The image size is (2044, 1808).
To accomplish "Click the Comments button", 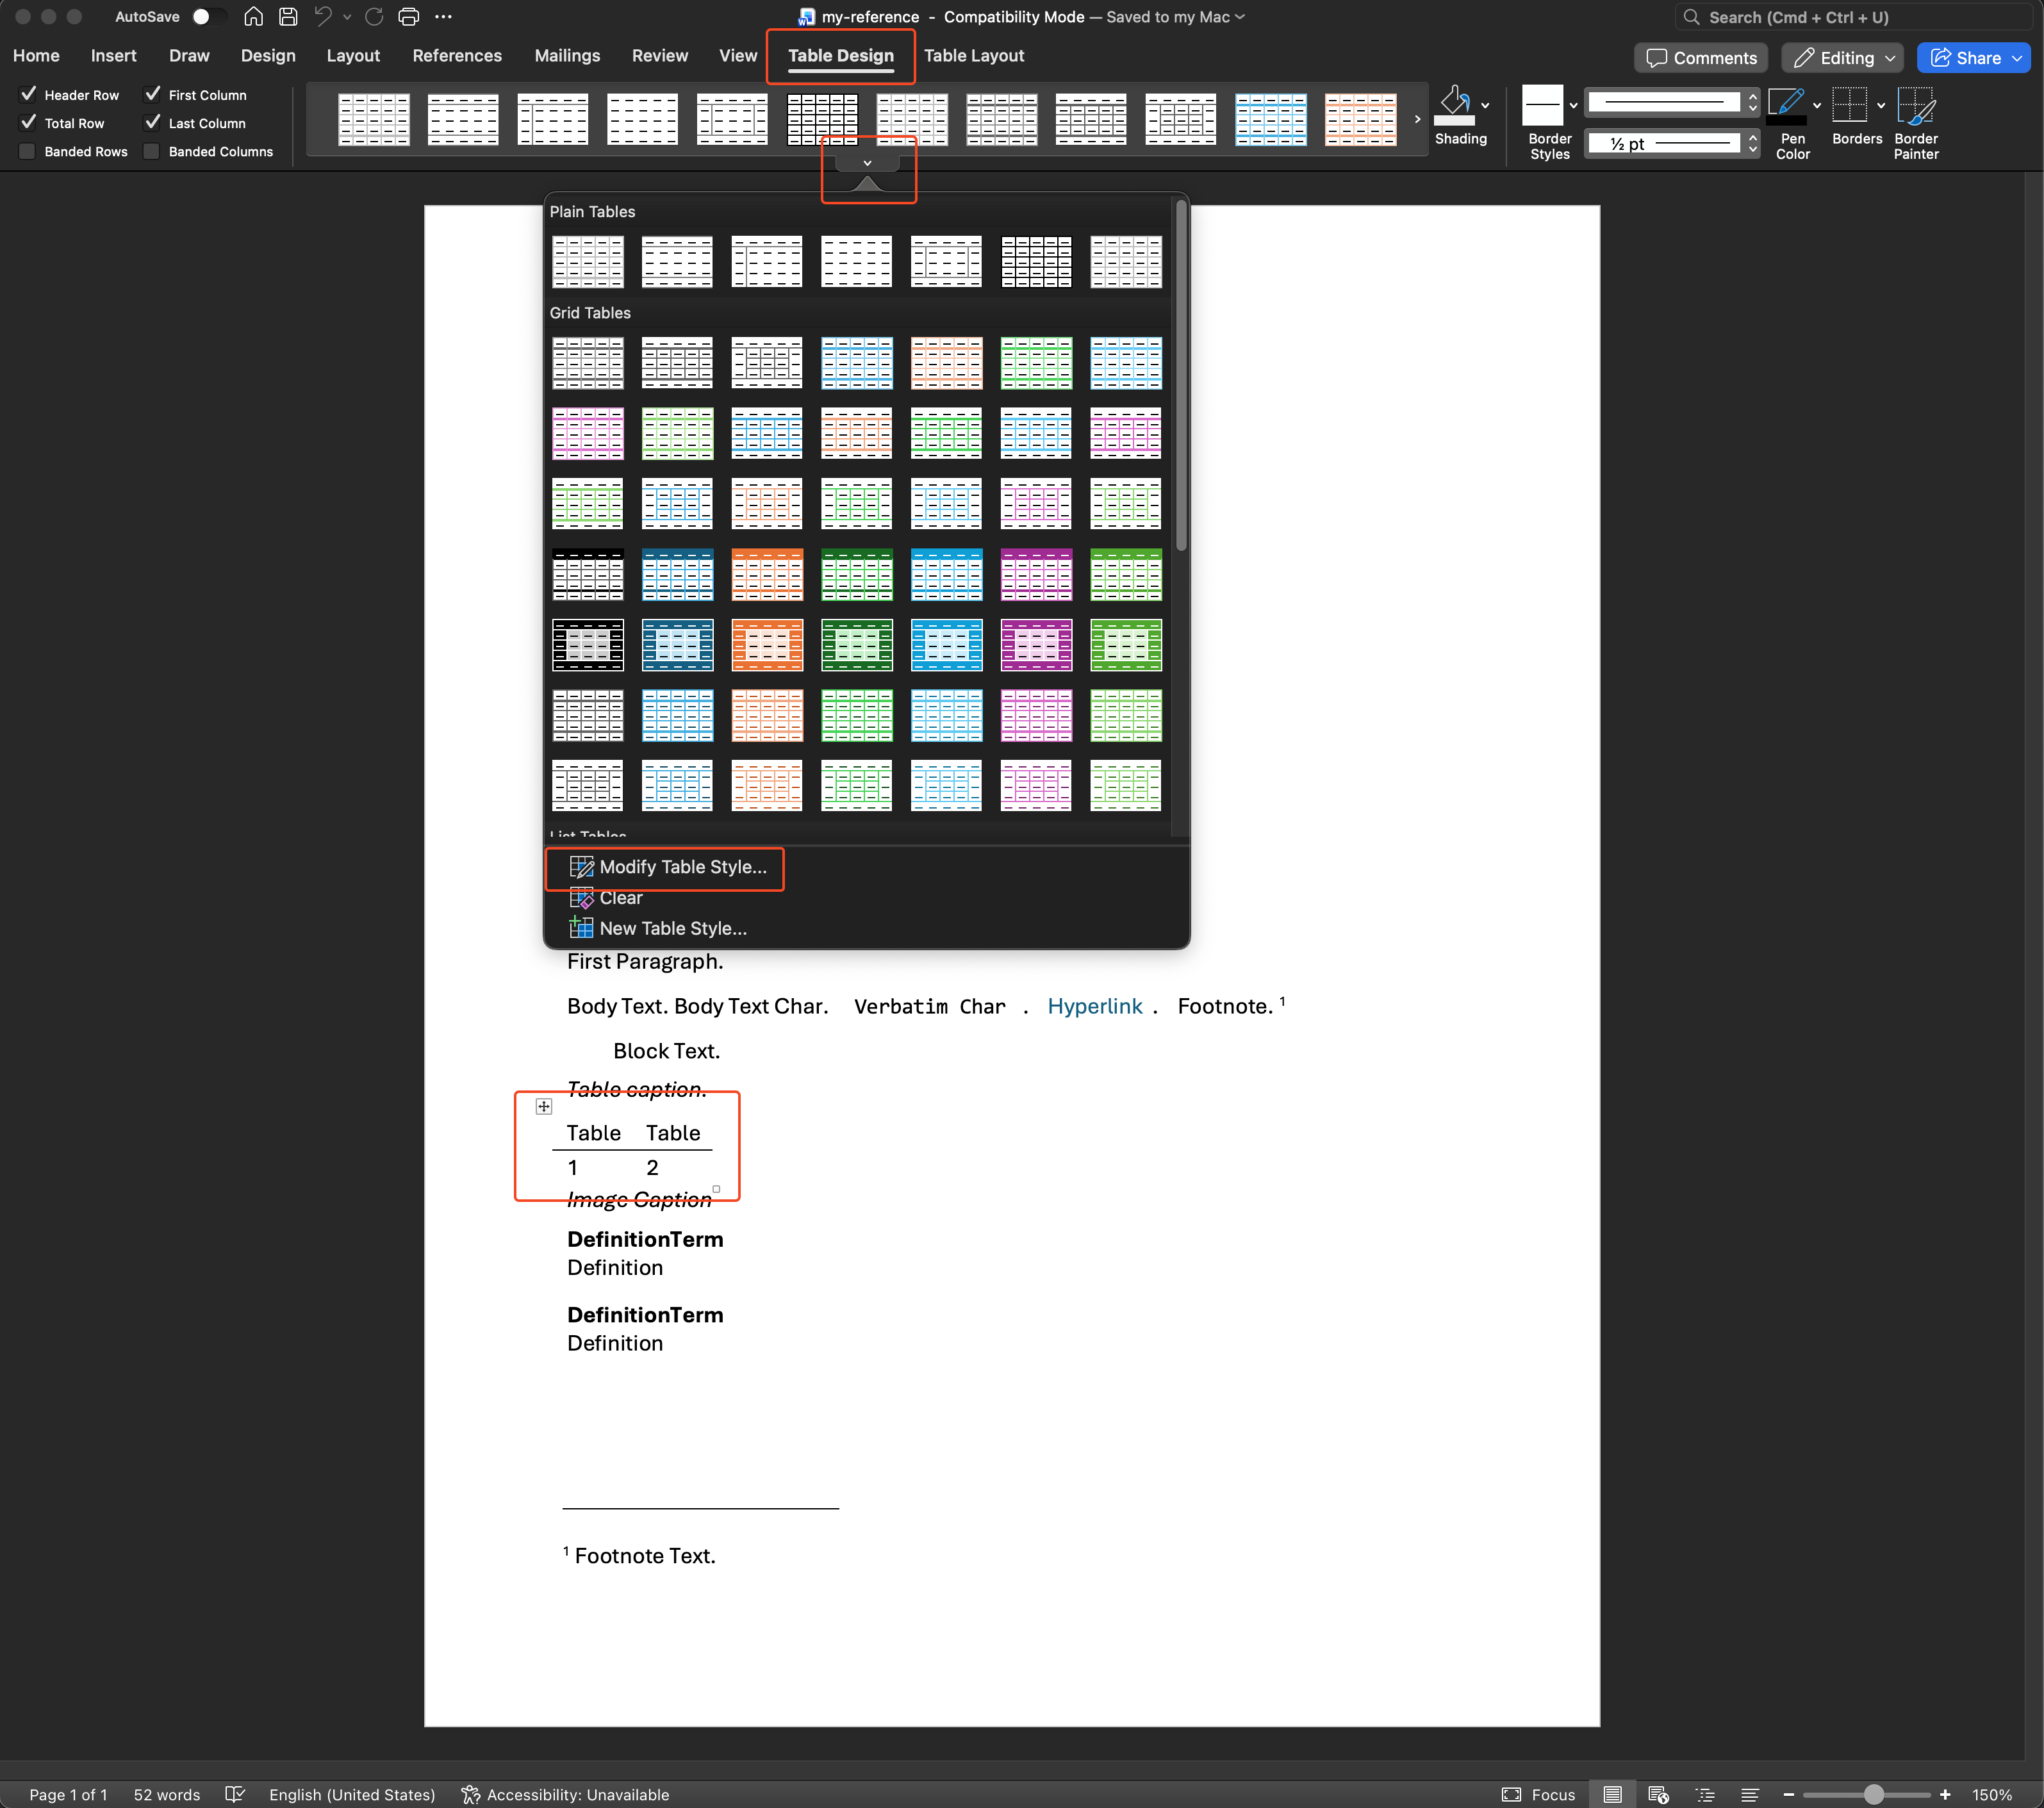I will pos(1700,58).
